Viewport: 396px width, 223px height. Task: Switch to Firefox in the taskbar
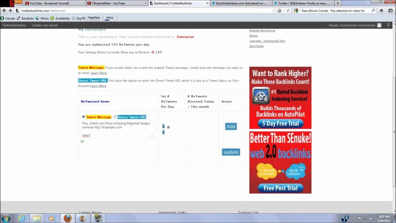pos(67,218)
